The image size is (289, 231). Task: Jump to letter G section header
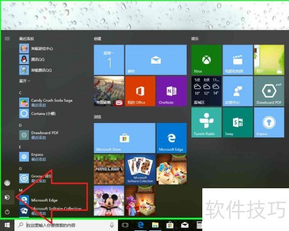coord(20,169)
